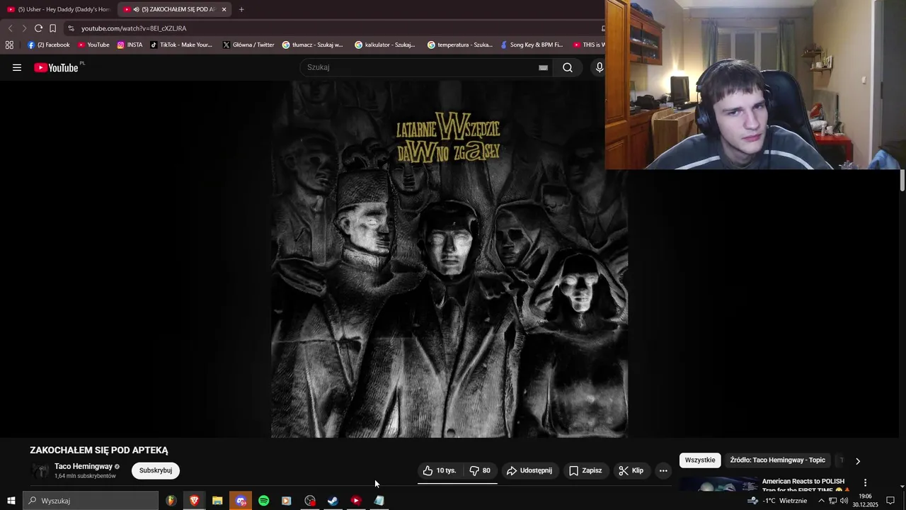Show hidden system tray icons chevron
906x510 pixels.
[x=821, y=501]
